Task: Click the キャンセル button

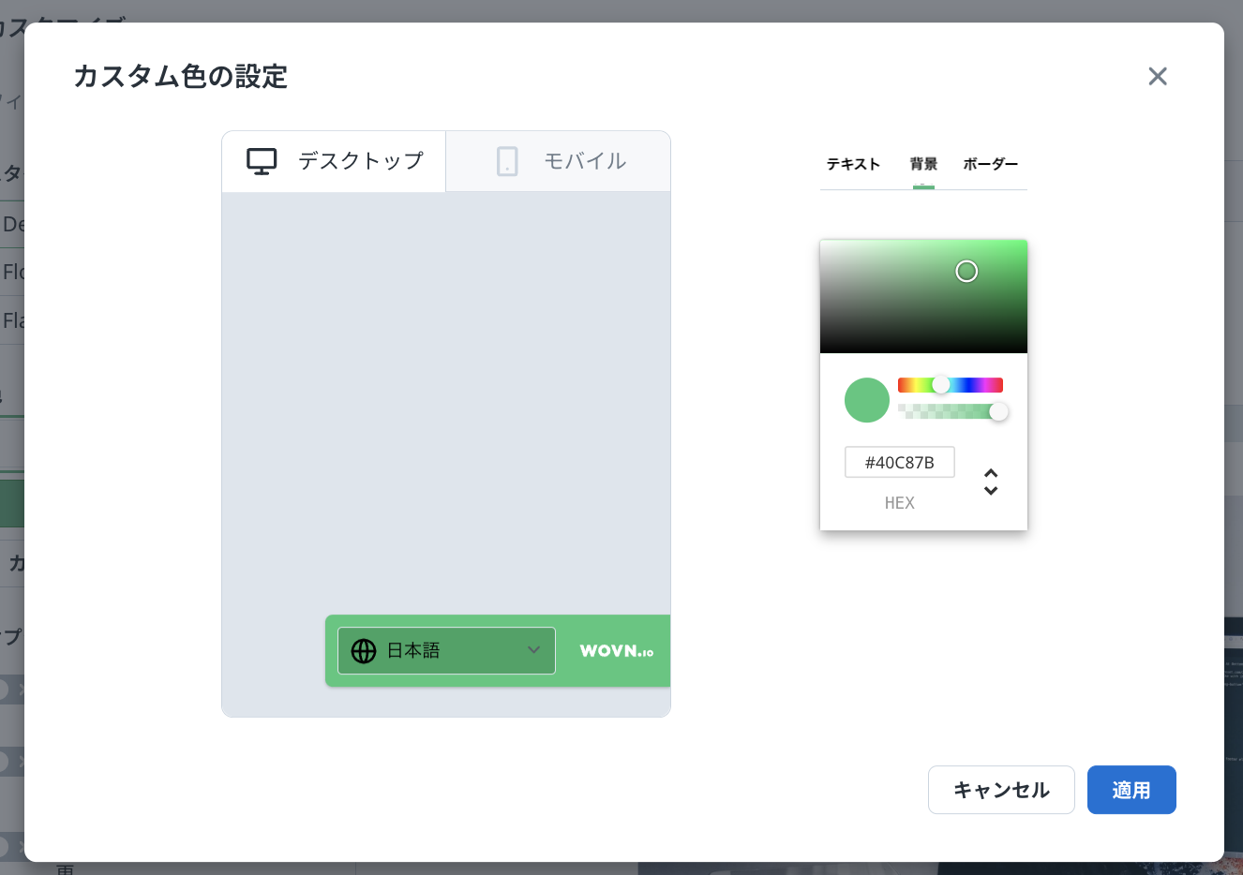Action: pos(1001,790)
